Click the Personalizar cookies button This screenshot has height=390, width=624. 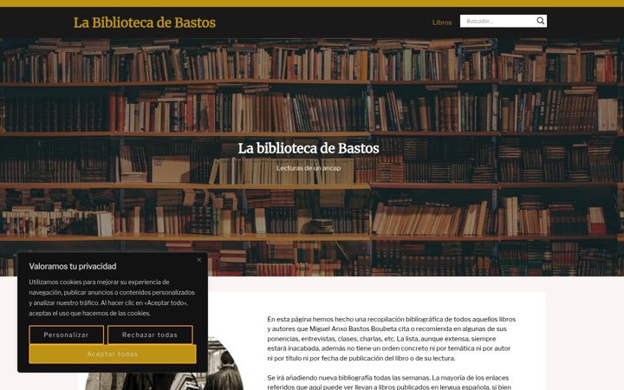(67, 335)
